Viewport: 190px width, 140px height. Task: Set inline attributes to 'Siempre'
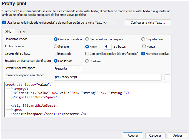[56, 46]
